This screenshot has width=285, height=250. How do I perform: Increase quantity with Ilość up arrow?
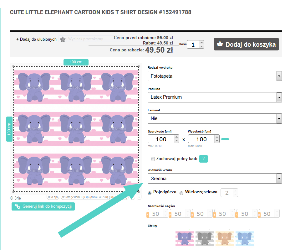pos(201,43)
